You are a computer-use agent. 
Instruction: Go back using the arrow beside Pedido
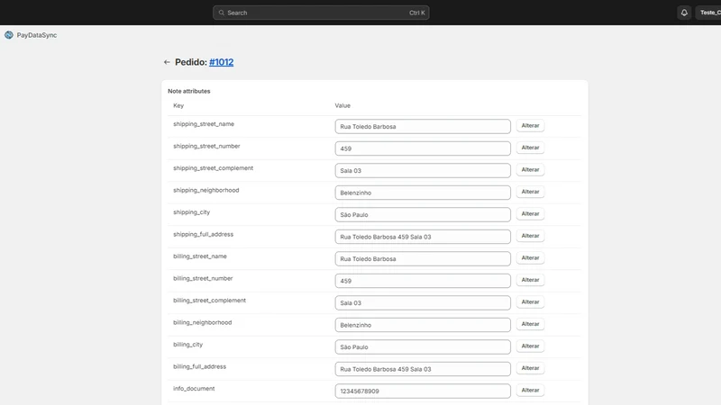click(x=167, y=62)
